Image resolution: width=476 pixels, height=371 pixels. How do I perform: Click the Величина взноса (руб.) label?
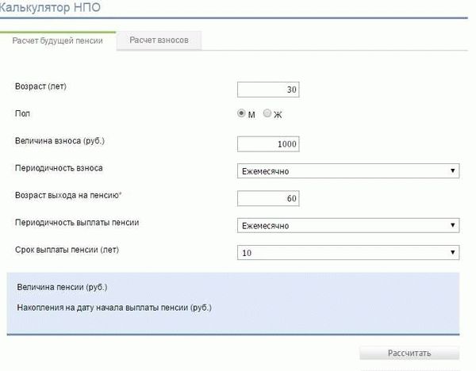click(x=59, y=141)
